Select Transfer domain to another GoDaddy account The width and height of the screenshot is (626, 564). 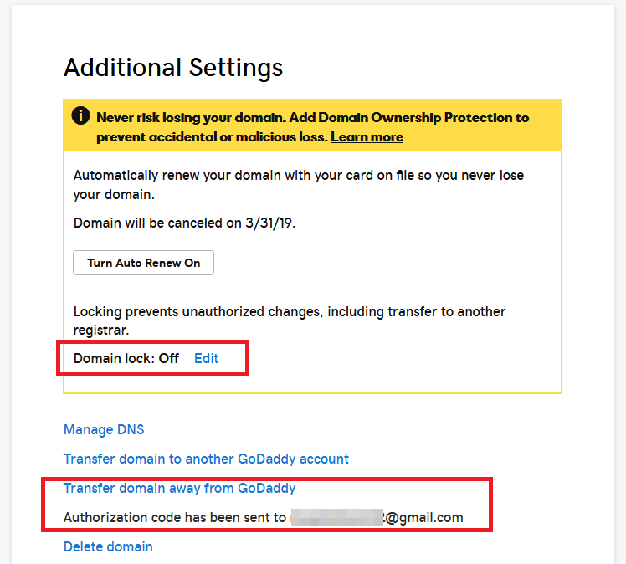pyautogui.click(x=206, y=459)
